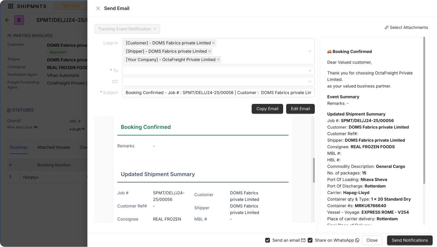Click the paperclip icon for Select Attachments
Viewport: 437px width, 247px height.
pyautogui.click(x=387, y=28)
